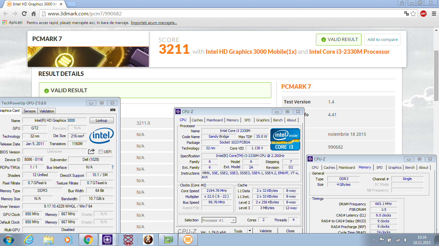This screenshot has height=246, width=439.
Task: Click the Close button in CPU-Z
Action: (x=290, y=231)
